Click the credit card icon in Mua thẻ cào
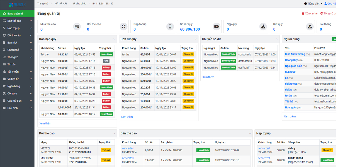 pyautogui.click(x=77, y=27)
